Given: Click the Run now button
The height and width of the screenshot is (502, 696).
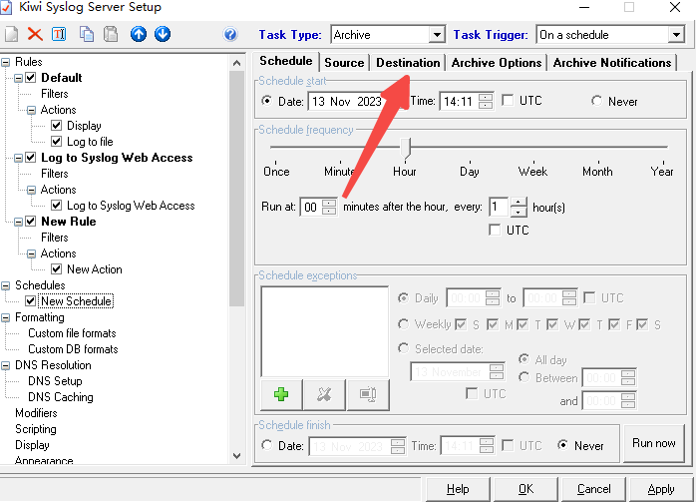Looking at the screenshot, I should (654, 443).
